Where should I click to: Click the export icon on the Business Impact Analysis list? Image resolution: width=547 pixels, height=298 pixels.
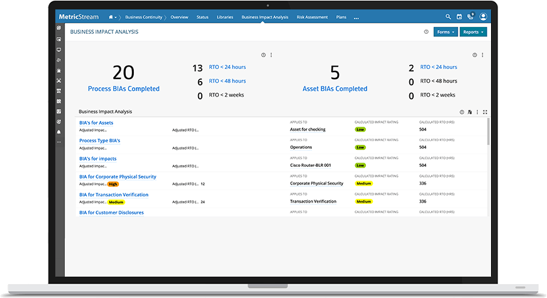pyautogui.click(x=470, y=112)
